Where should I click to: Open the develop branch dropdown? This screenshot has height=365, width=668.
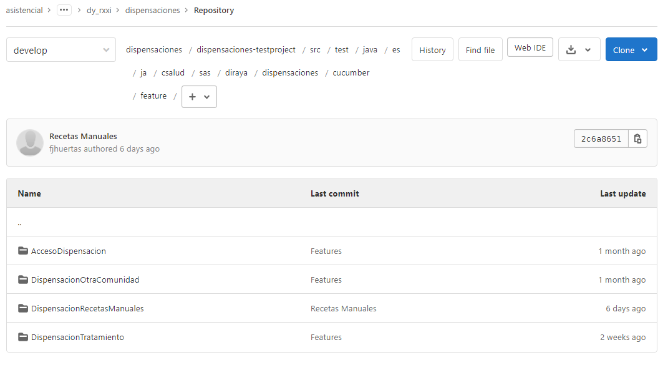(61, 50)
